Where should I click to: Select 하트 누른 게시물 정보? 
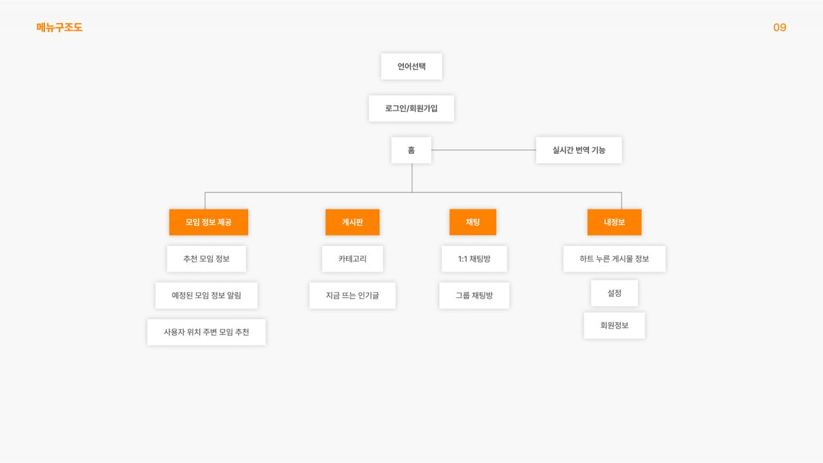[614, 259]
